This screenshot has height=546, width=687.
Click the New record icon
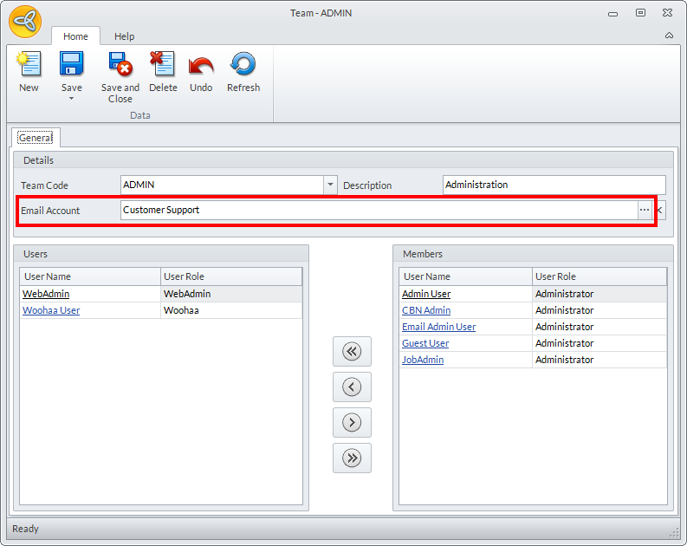pos(29,65)
